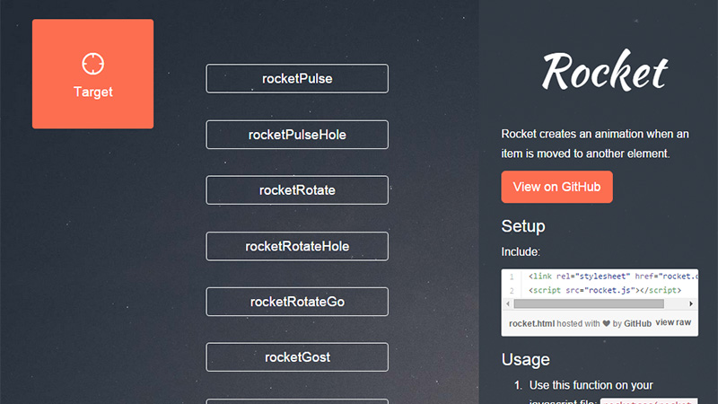The height and width of the screenshot is (404, 718).
Task: Click the Setup heading
Action: 523,226
